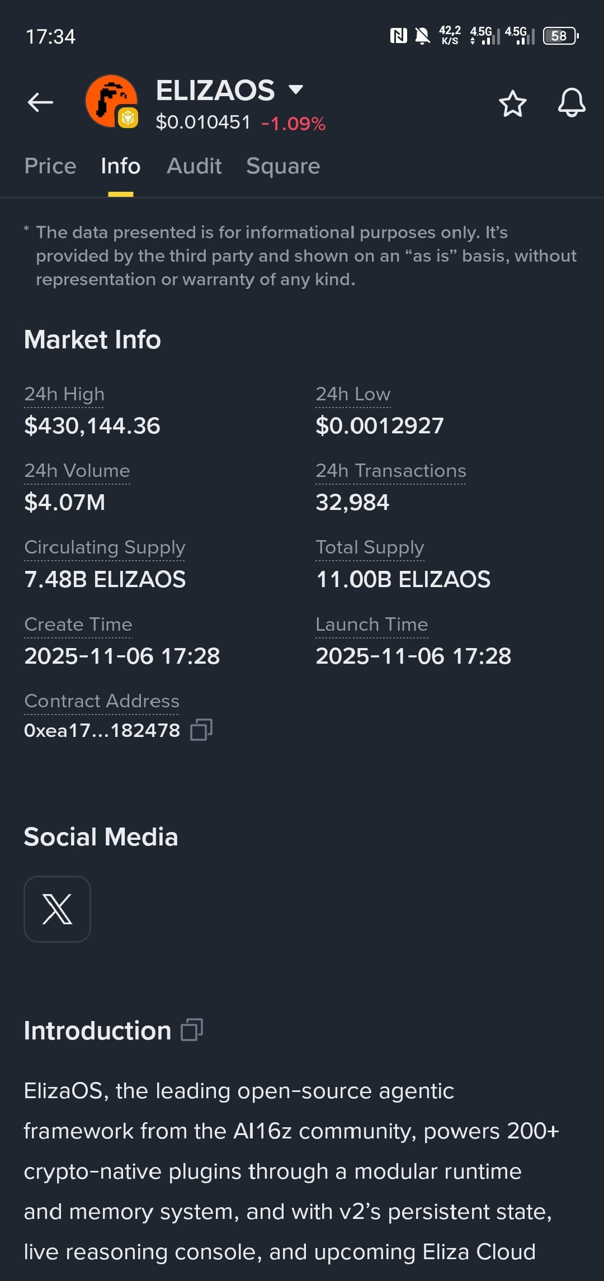Tap the Total Supply label
Image resolution: width=604 pixels, height=1281 pixels.
click(x=370, y=547)
